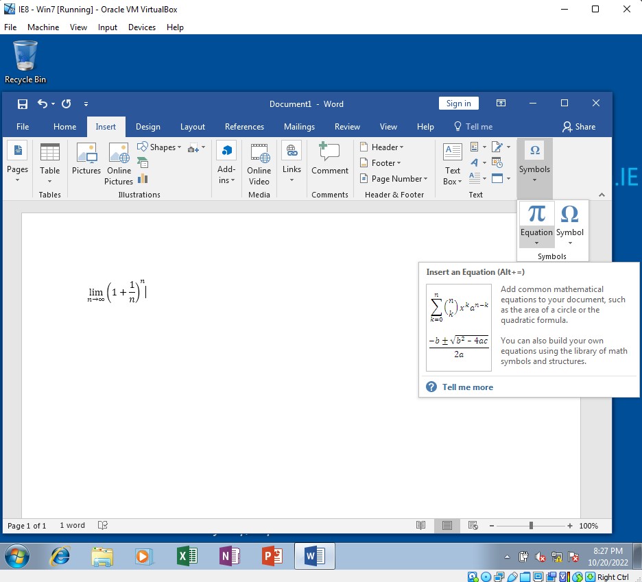Click the Object icon in Text group
Viewport: 642px width, 582px height.
501,178
